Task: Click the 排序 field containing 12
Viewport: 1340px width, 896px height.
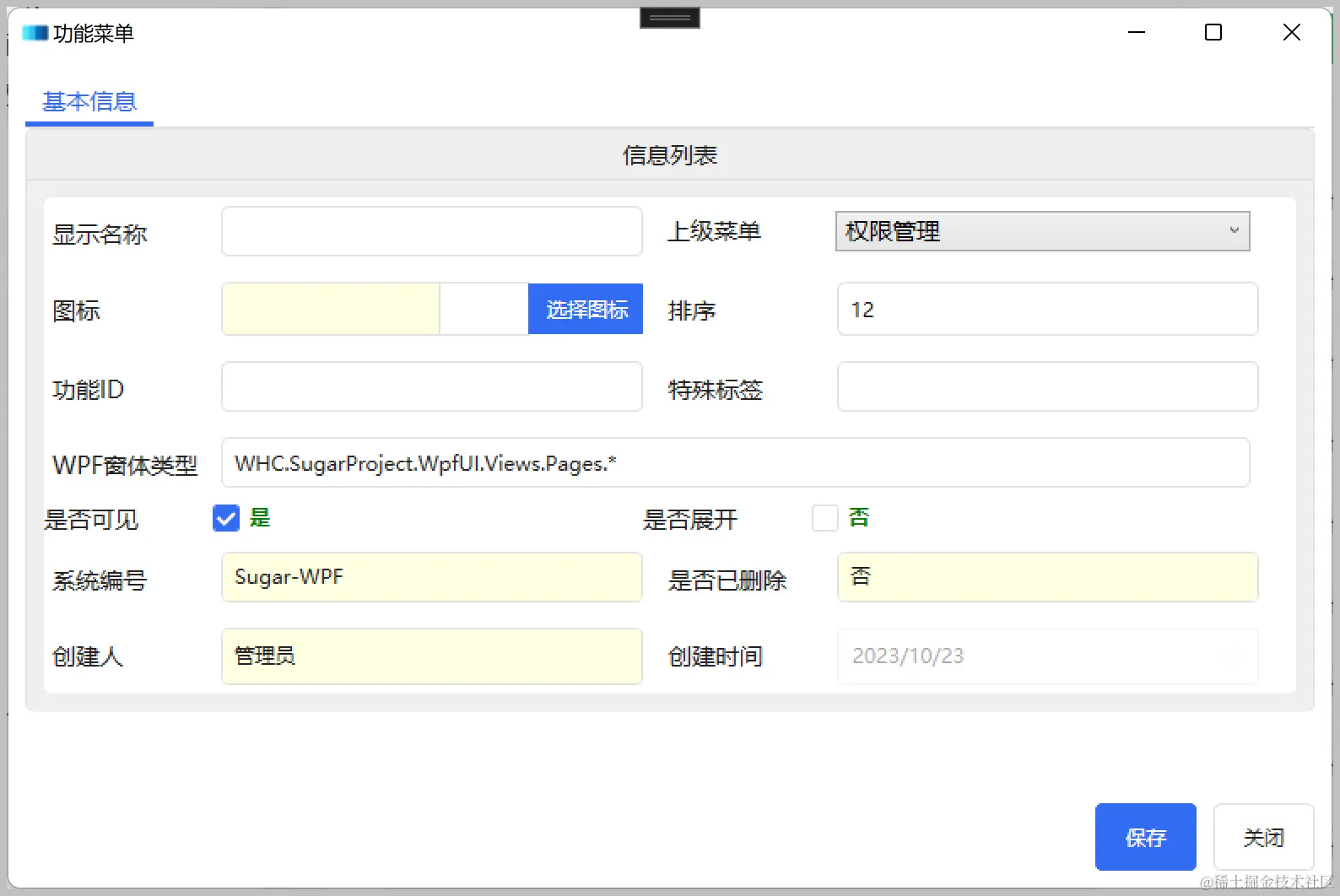Action: coord(1048,310)
